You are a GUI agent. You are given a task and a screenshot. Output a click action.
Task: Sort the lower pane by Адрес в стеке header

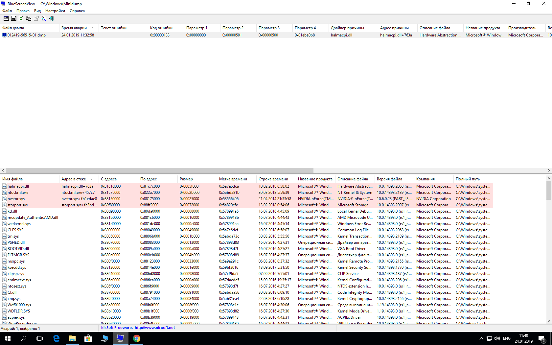79,179
